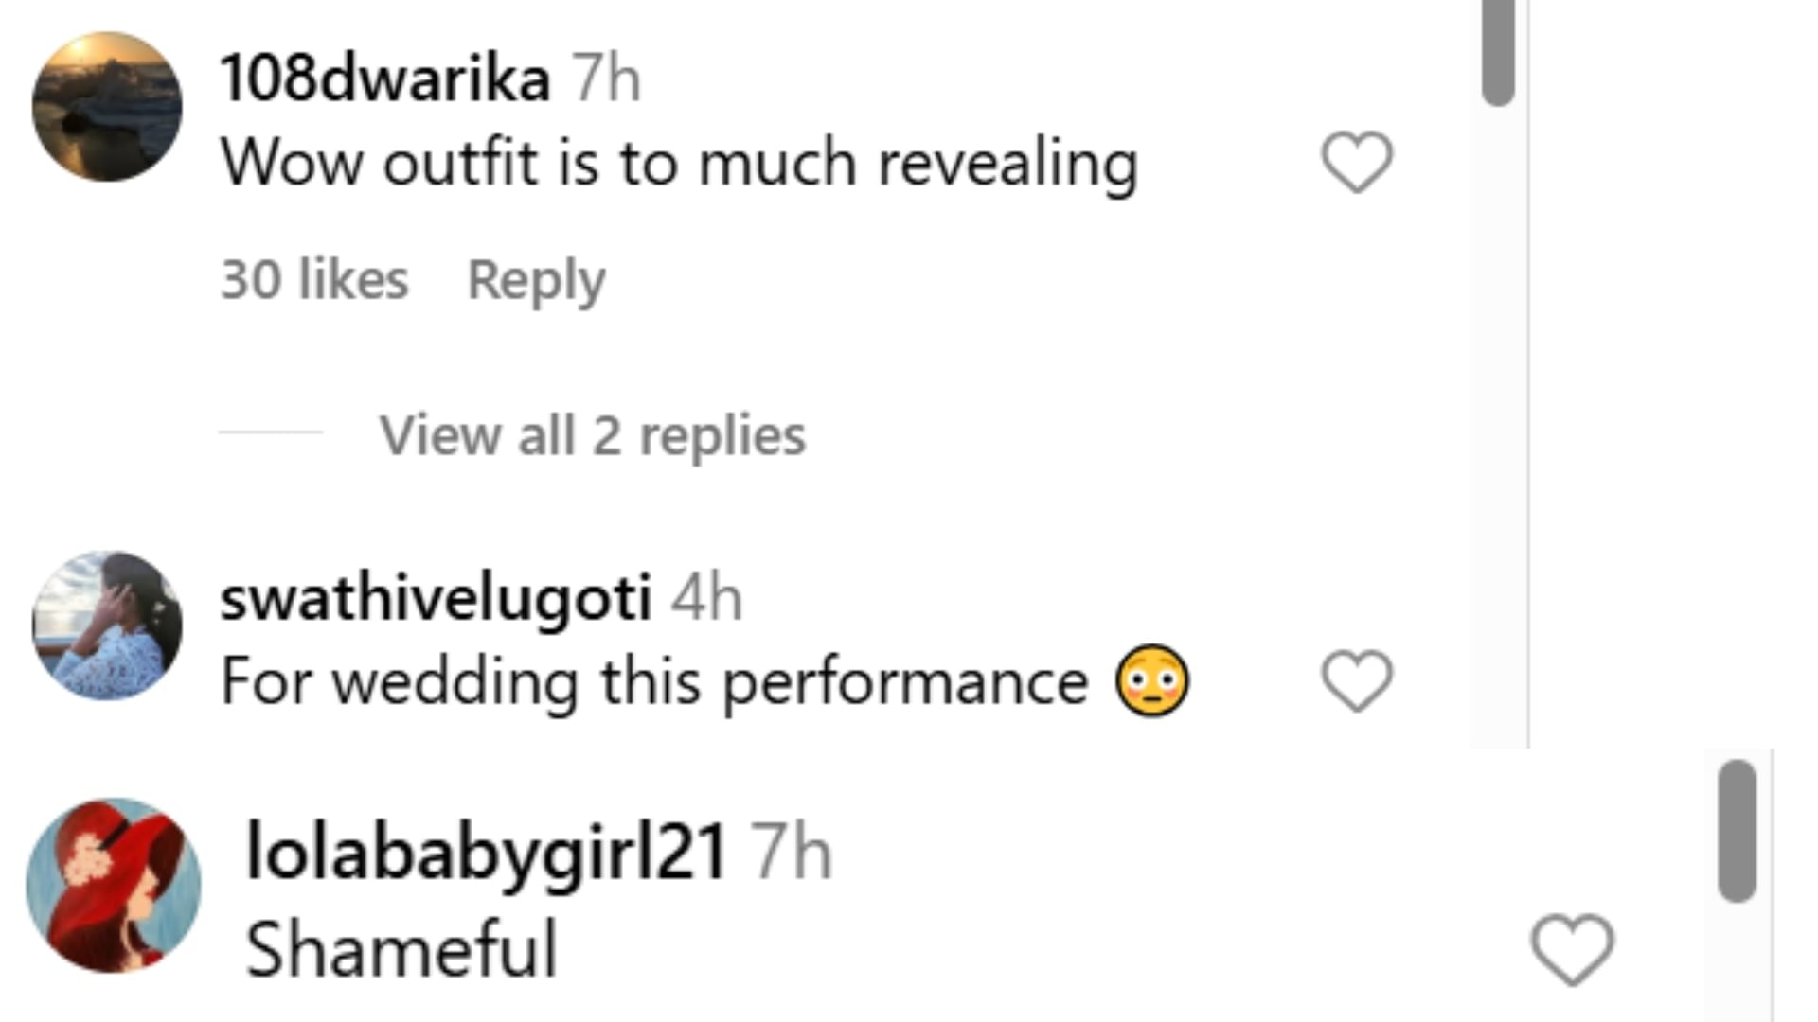Open the 108dwarika username link
Viewport: 1818px width, 1022px height.
tap(384, 78)
